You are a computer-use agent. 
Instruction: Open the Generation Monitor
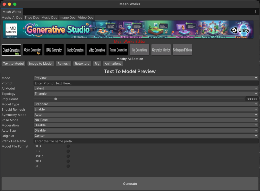(x=161, y=50)
